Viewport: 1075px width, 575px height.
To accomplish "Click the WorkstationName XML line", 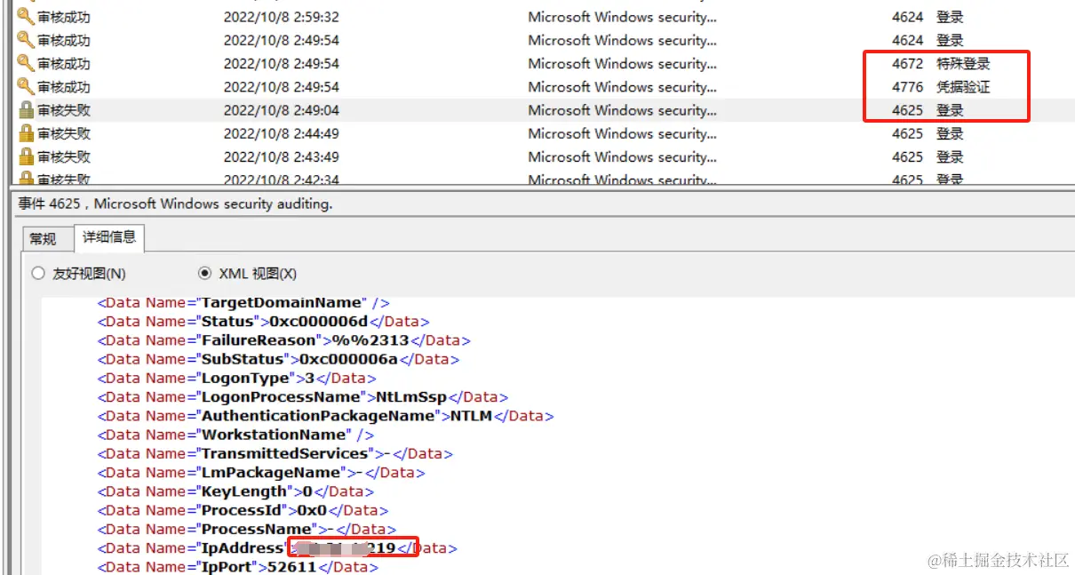I will click(x=236, y=434).
